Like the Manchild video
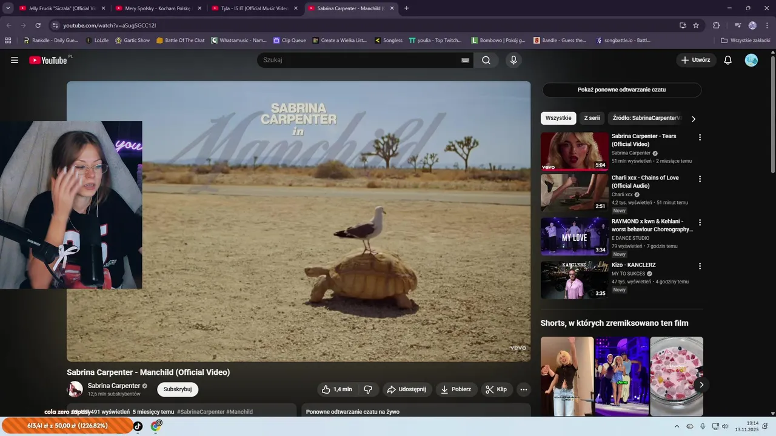The width and height of the screenshot is (776, 436). coord(337,389)
